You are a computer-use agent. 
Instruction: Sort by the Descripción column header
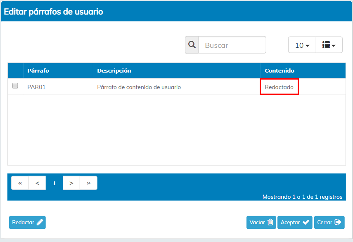pyautogui.click(x=114, y=70)
